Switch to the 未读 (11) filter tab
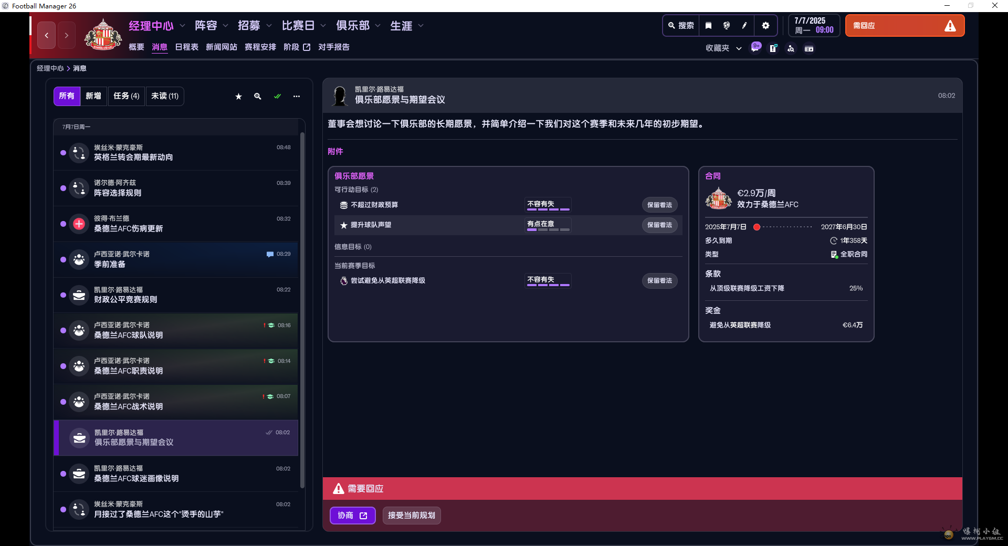Screen dimensions: 1008x546 click(x=164, y=96)
